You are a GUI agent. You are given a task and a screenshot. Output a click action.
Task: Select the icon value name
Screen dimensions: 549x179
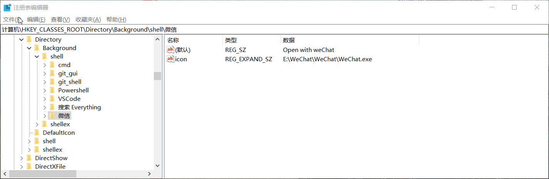point(181,59)
